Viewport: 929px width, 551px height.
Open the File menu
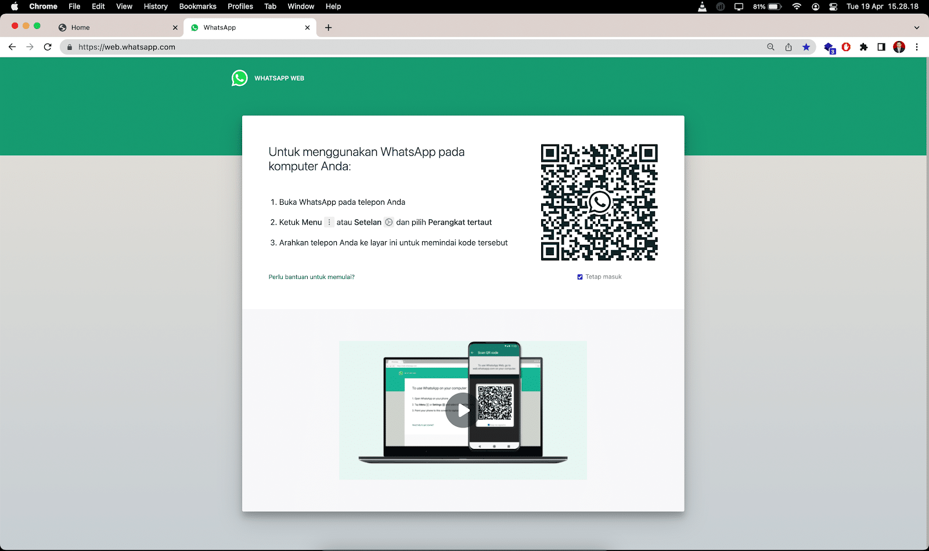74,6
